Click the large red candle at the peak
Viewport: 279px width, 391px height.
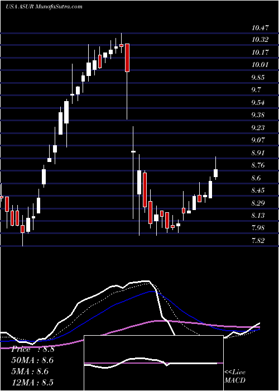pyautogui.click(x=127, y=58)
